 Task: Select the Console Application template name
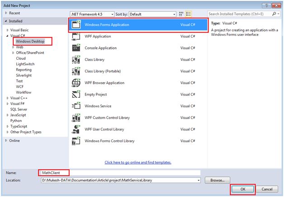tap(100, 48)
